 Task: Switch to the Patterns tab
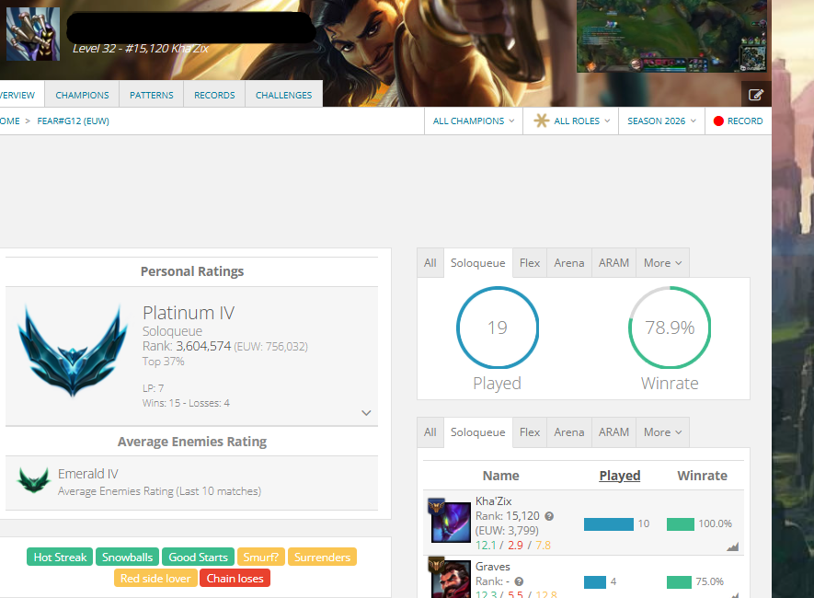152,95
